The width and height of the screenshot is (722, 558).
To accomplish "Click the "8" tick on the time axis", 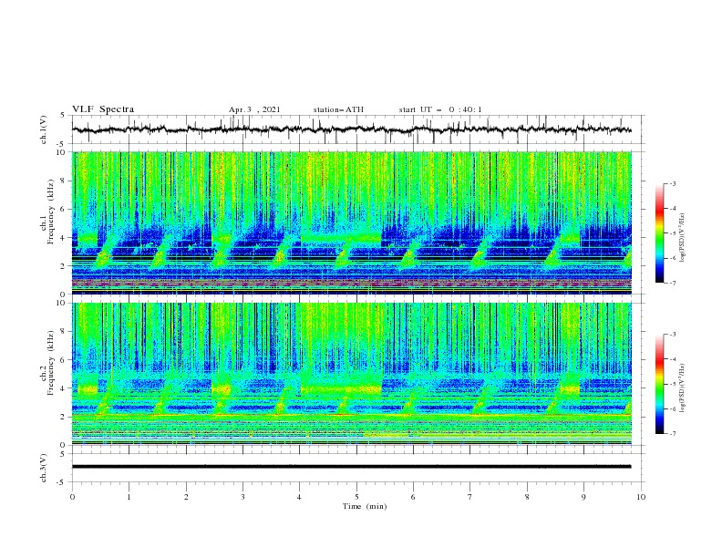I will [x=527, y=497].
